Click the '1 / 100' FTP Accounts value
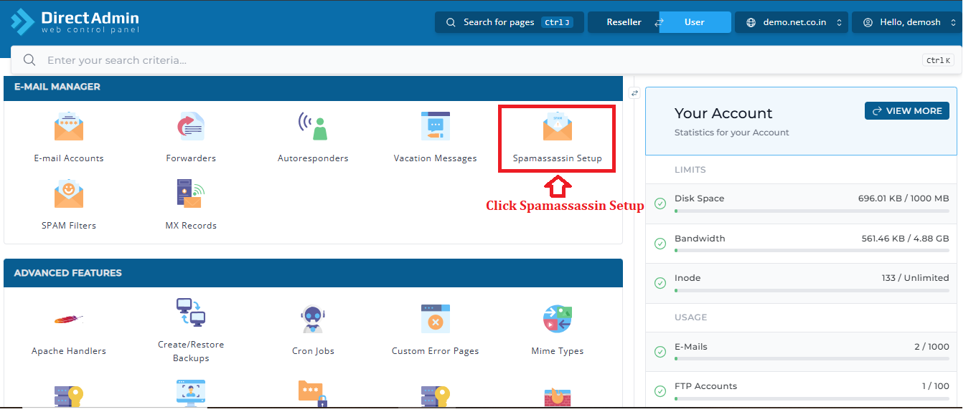976x412 pixels. (935, 385)
